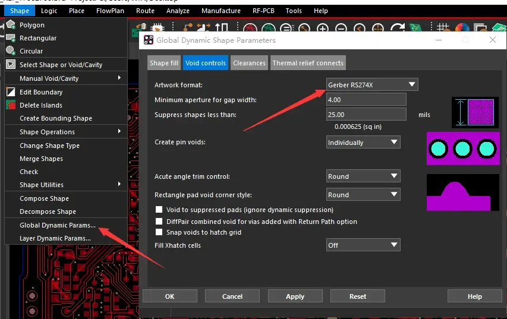Screen dimensions: 507x319
Task: Click the color wheel toolbar icon
Action: (462, 28)
